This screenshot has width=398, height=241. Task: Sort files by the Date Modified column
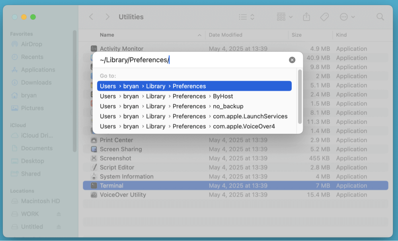coord(226,35)
